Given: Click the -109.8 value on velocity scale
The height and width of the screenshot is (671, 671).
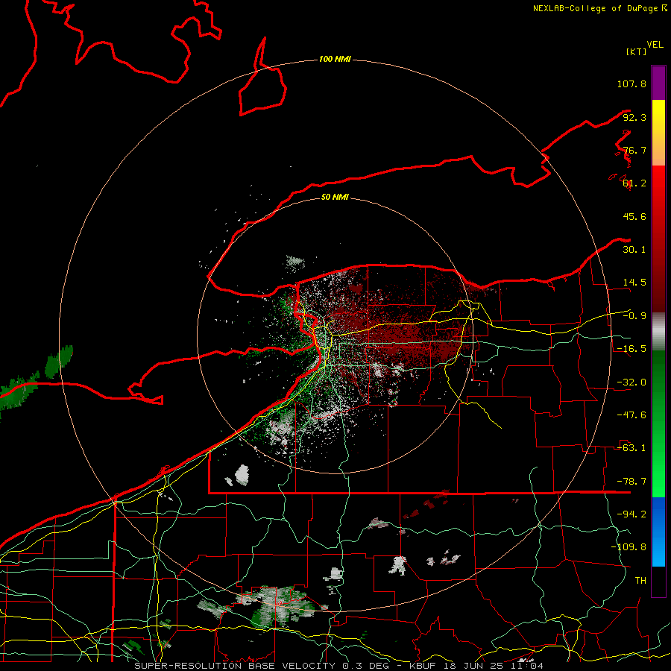Looking at the screenshot, I should (629, 547).
